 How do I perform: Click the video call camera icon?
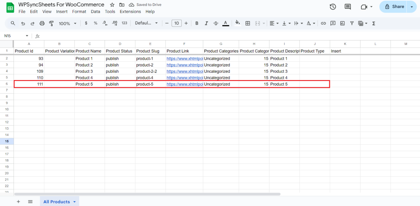pyautogui.click(x=364, y=7)
